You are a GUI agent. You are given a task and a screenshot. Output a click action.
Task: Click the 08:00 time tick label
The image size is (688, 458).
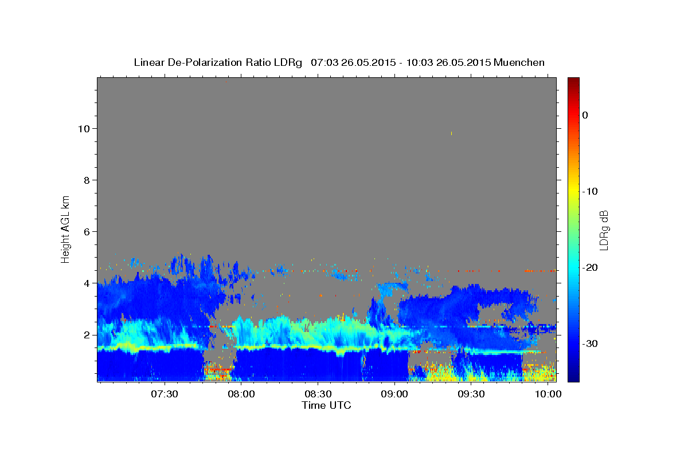tap(241, 394)
